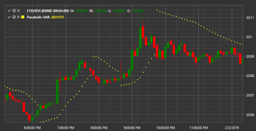The height and width of the screenshot is (131, 256).
Task: Uncheck Parabolic SAR visibility checkbox
Action: (x=9, y=17)
